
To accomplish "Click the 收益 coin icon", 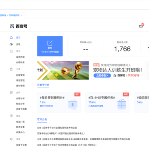I will click(11, 116).
